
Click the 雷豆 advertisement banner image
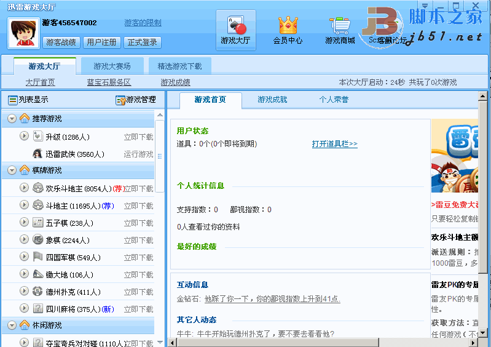(455, 156)
